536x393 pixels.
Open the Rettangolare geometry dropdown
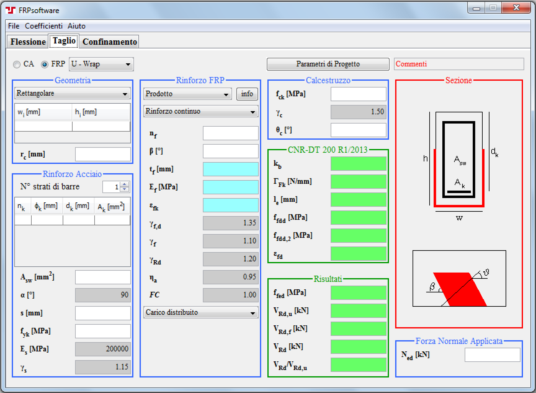click(x=73, y=93)
